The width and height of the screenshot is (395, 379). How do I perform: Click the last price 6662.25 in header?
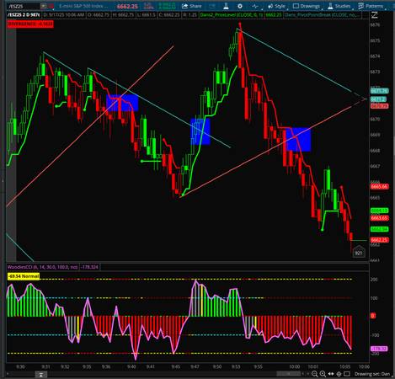127,6
